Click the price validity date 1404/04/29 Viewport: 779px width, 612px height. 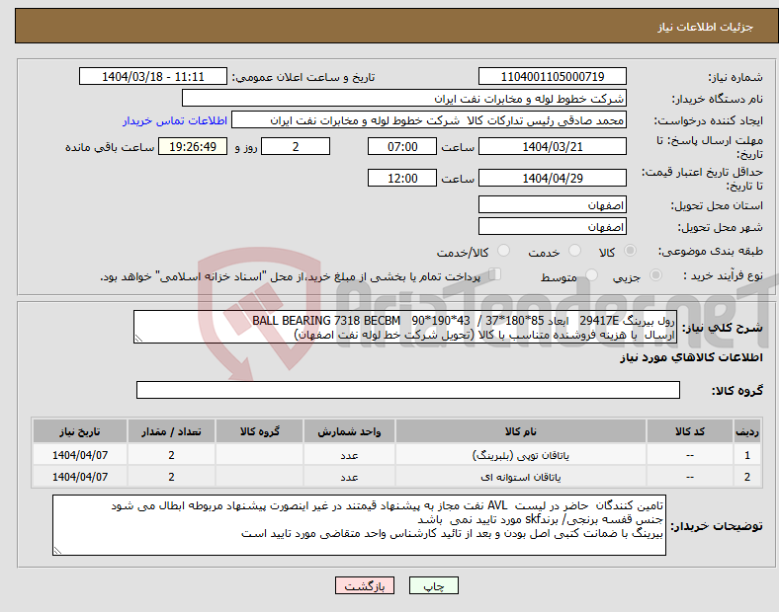(553, 178)
